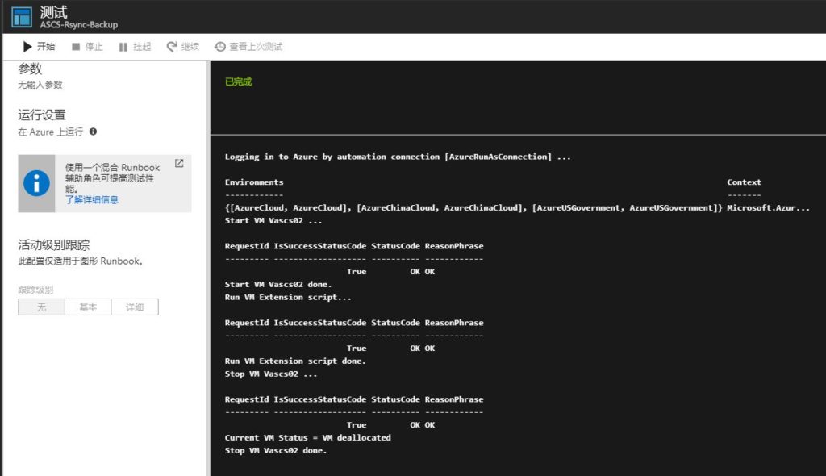Click the 继续 (Resume) arrow icon
The width and height of the screenshot is (826, 476).
(x=172, y=47)
